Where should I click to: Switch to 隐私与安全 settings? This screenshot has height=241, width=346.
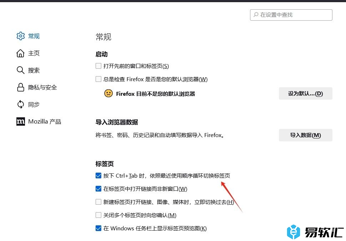(x=37, y=87)
